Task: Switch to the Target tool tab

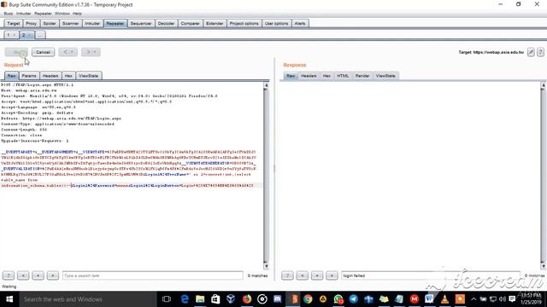Action: [14, 23]
